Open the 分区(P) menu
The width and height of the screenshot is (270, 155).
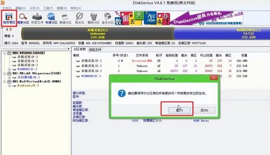pos(34,8)
